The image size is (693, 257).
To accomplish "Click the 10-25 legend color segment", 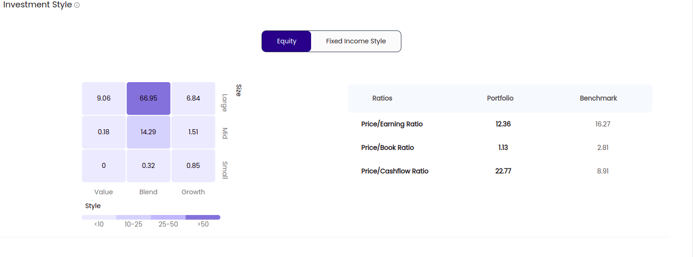I will coord(133,217).
